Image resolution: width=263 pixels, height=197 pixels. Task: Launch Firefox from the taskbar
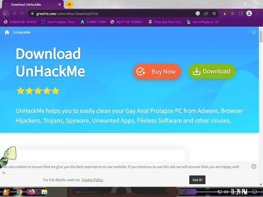(32, 192)
